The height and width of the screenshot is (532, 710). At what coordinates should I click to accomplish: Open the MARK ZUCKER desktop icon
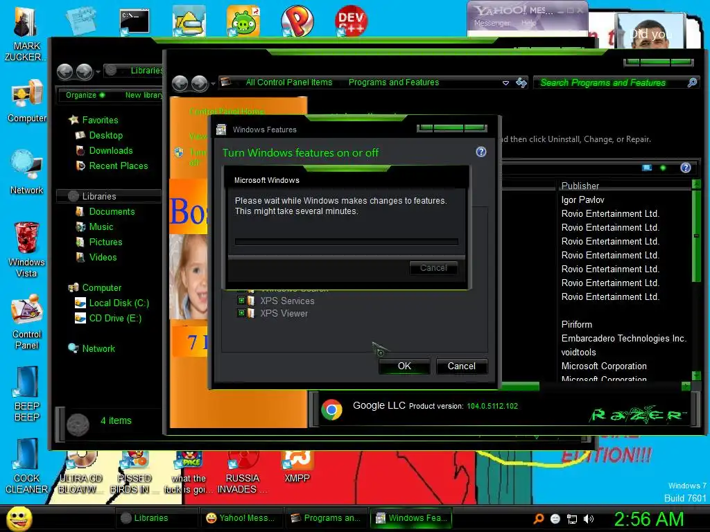click(25, 34)
